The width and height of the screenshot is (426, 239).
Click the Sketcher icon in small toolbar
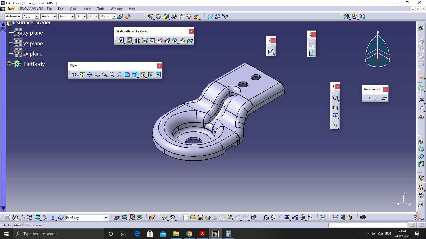271,52
